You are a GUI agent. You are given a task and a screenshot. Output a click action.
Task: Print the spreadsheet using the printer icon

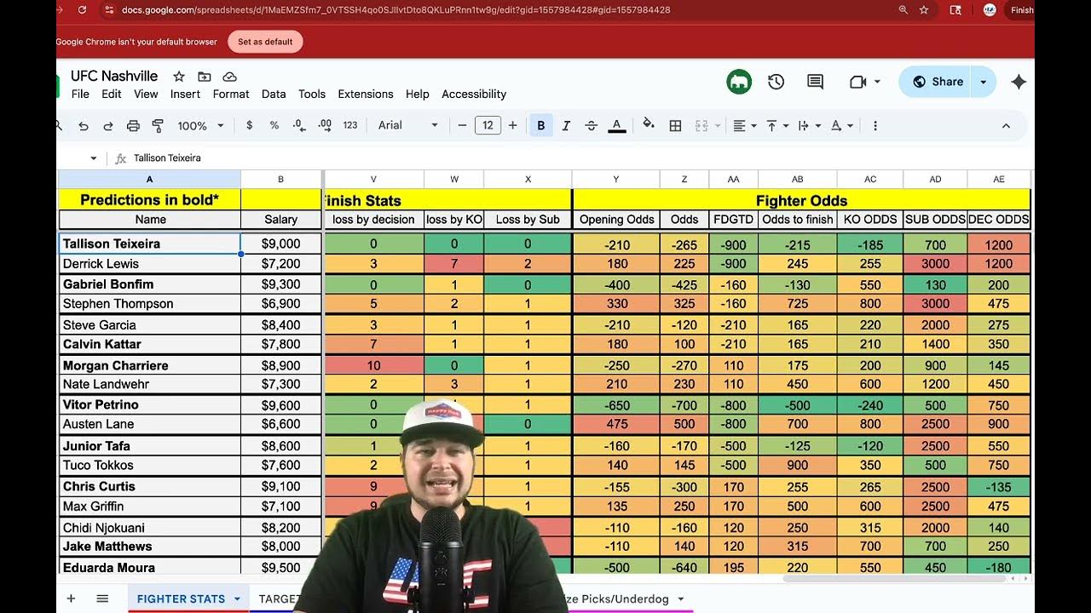[133, 126]
